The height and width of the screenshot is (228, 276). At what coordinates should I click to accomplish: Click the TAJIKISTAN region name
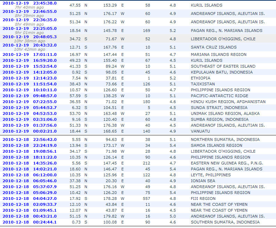coord(203,84)
